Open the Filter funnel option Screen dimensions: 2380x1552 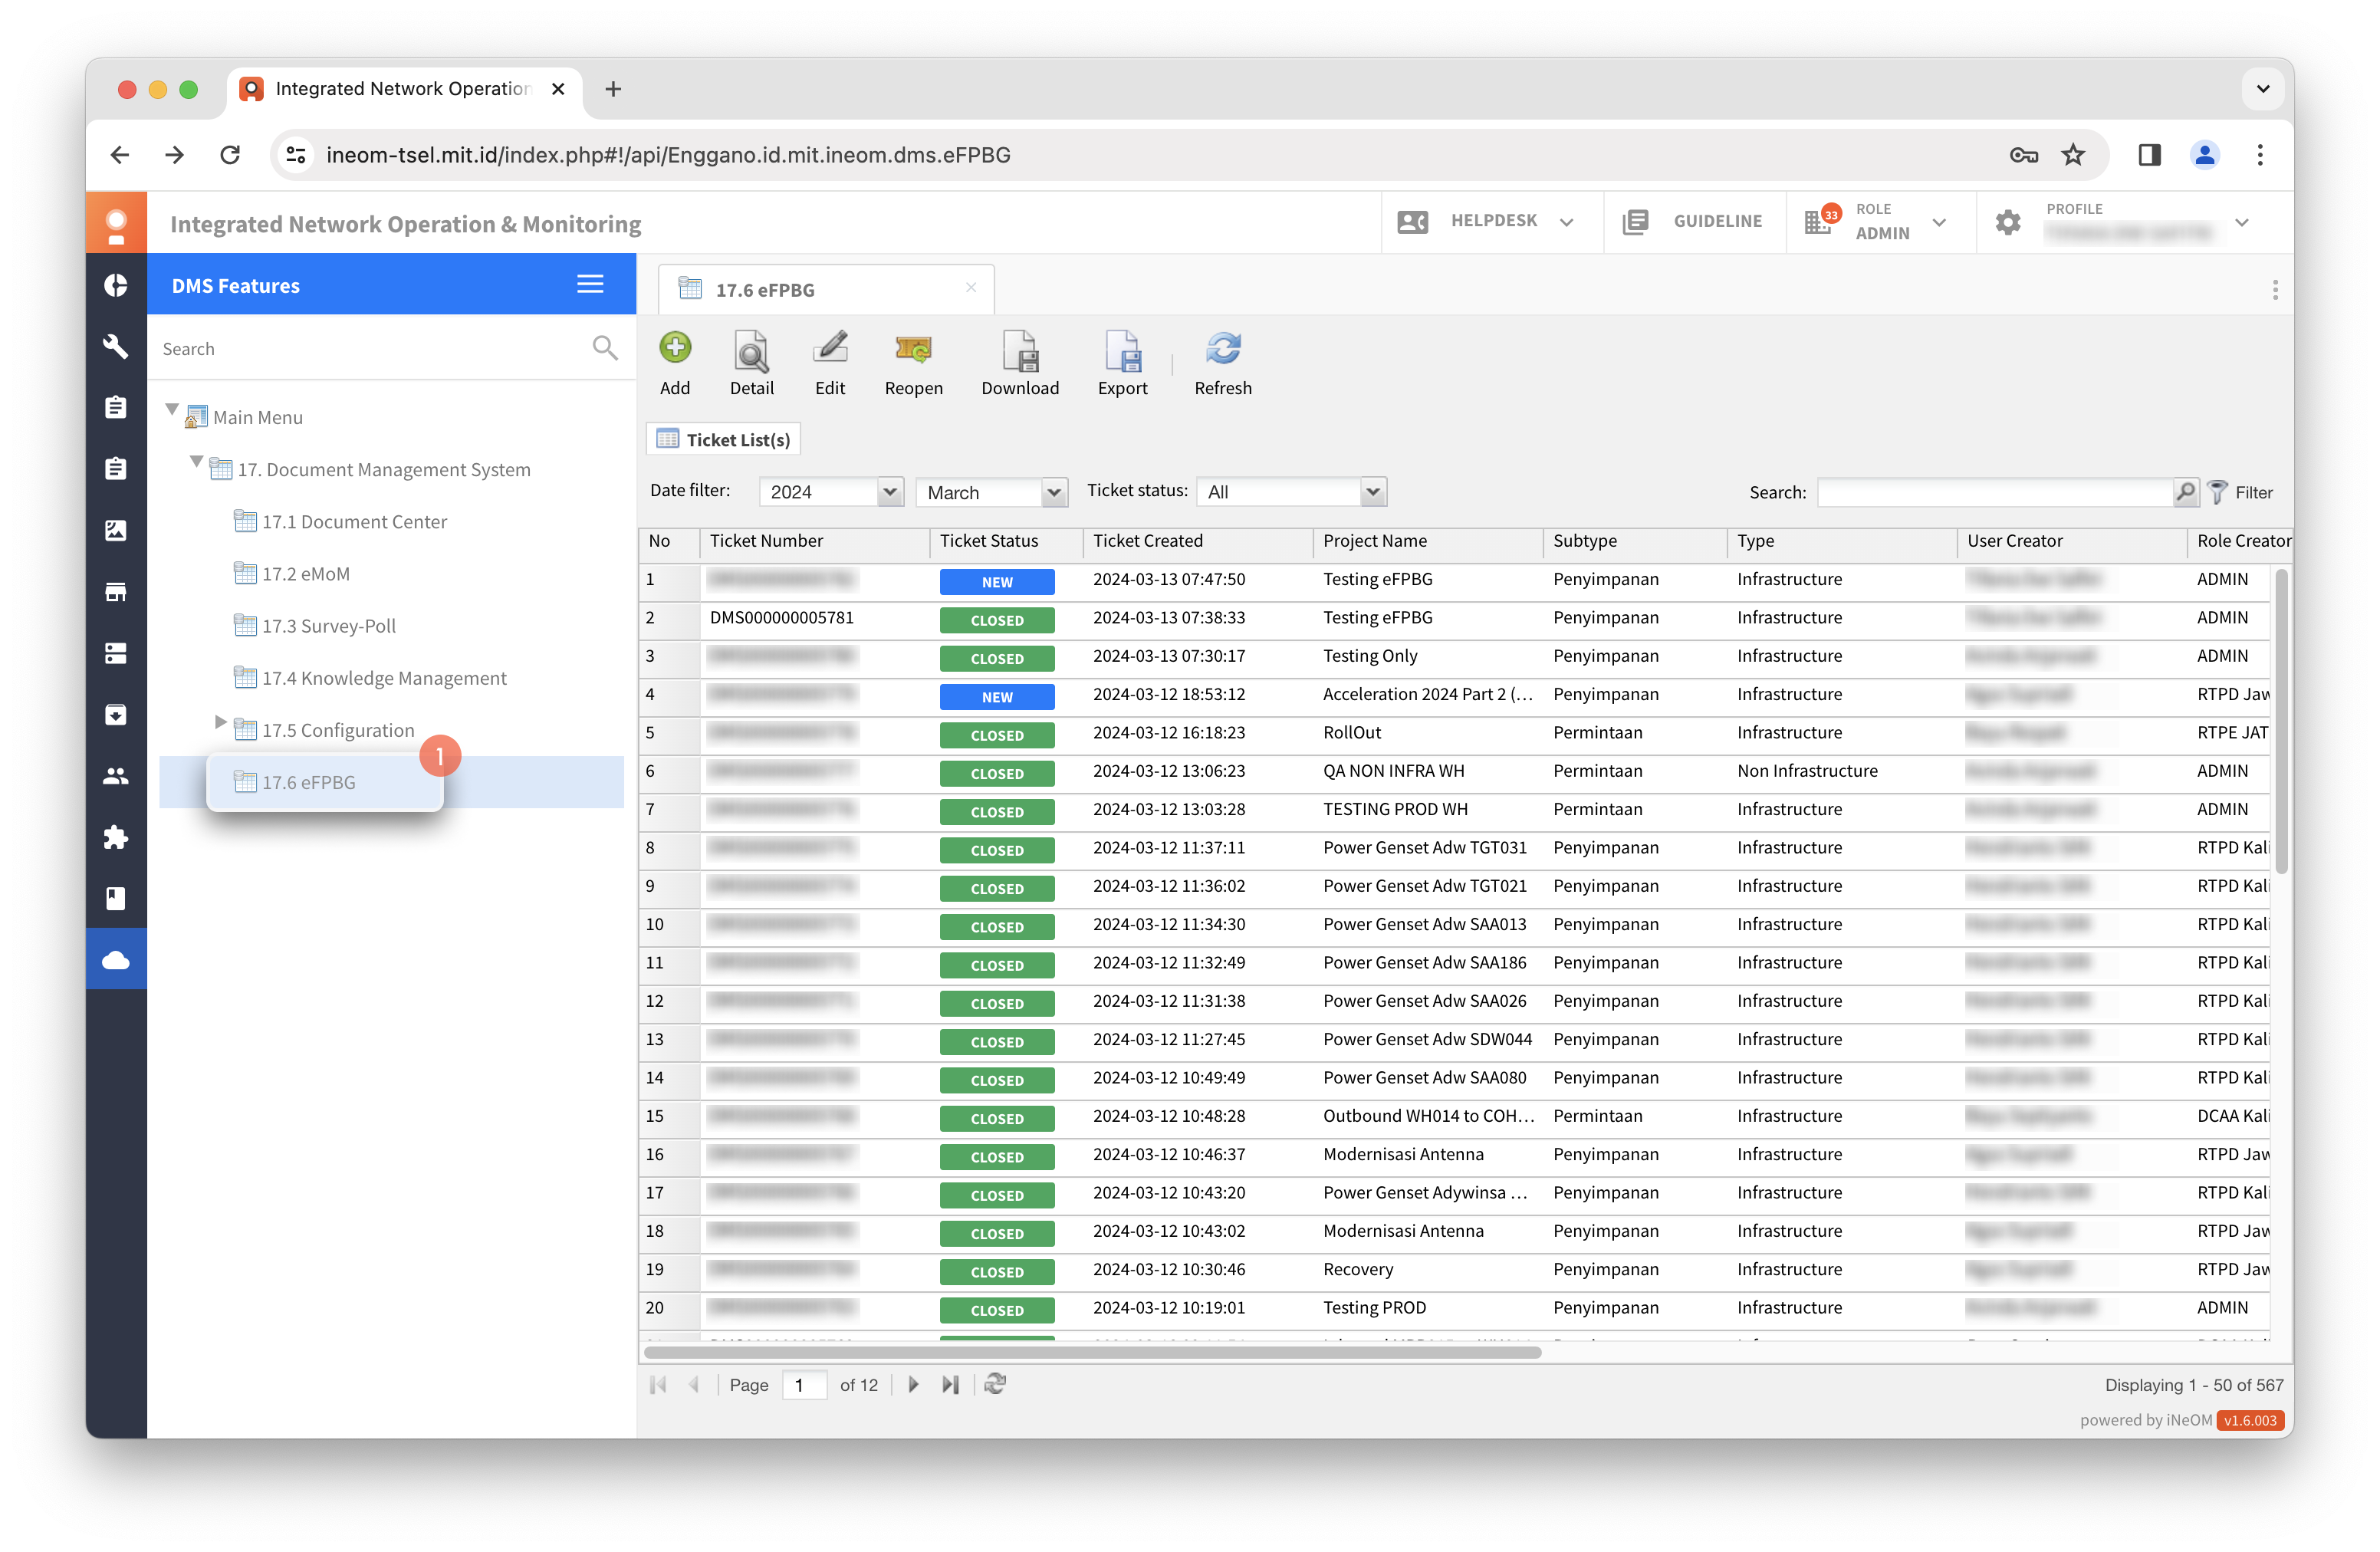coord(2241,492)
